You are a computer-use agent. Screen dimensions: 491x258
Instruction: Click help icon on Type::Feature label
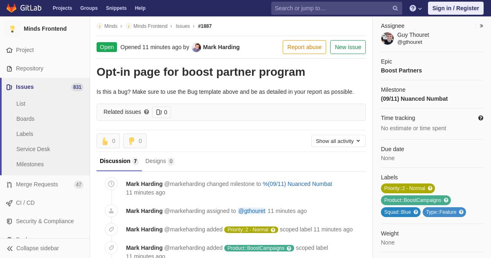461,212
